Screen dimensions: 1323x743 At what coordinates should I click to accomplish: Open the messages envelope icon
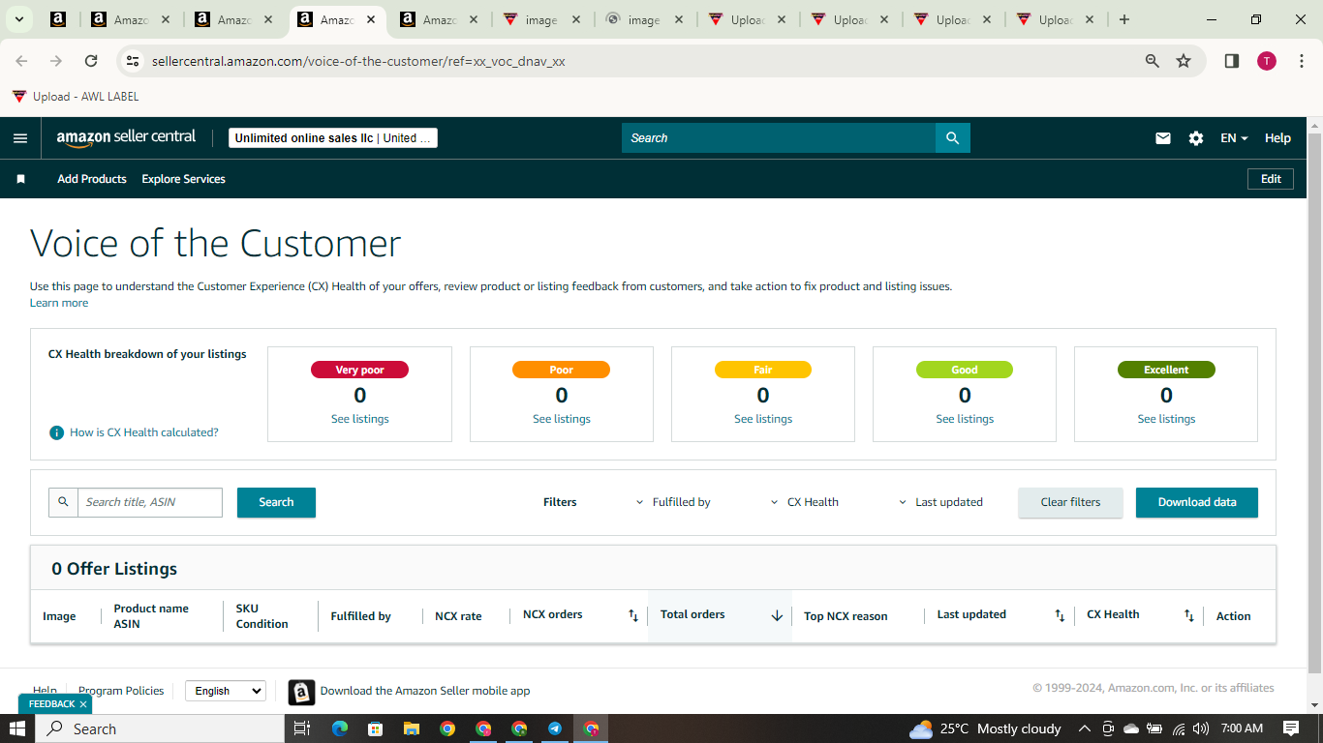pyautogui.click(x=1163, y=138)
